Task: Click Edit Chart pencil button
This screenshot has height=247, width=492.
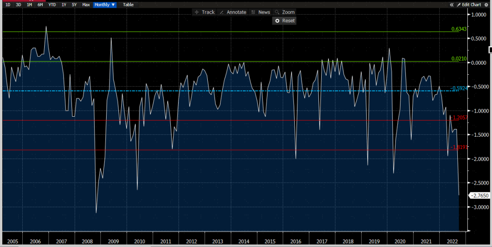Action: click(469, 5)
